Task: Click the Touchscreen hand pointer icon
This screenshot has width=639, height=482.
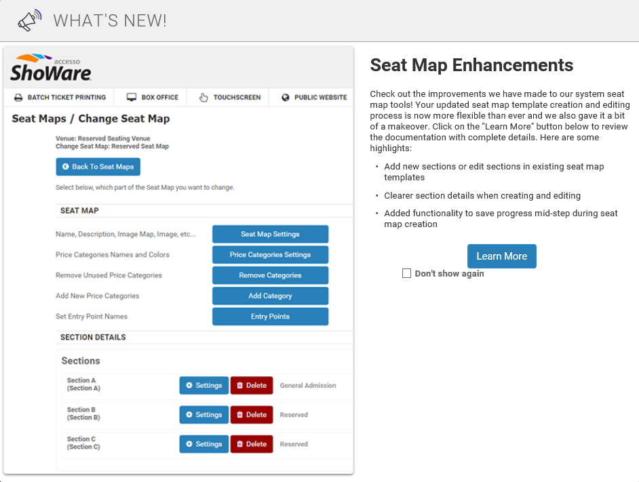Action: pos(204,98)
